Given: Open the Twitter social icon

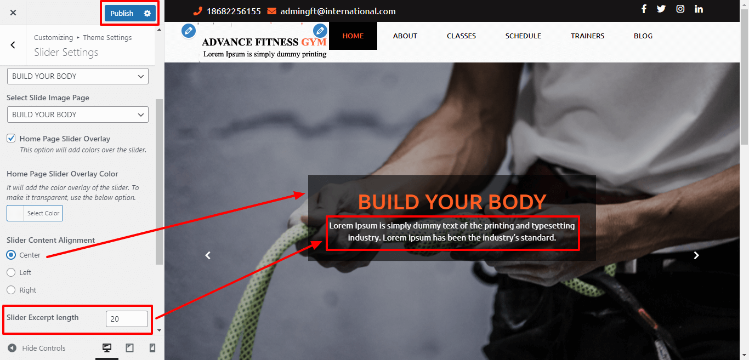Looking at the screenshot, I should 661,9.
